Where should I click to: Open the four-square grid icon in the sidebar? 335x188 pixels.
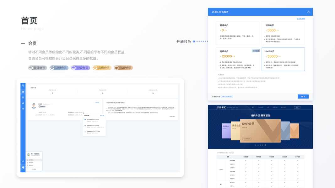[x=23, y=97]
